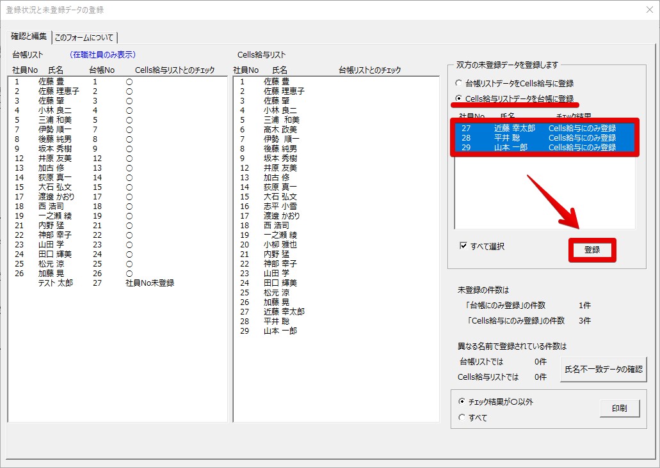The height and width of the screenshot is (468, 660).
Task: Select 佐藤 豊 in 台帳リスト
Action: (x=117, y=82)
